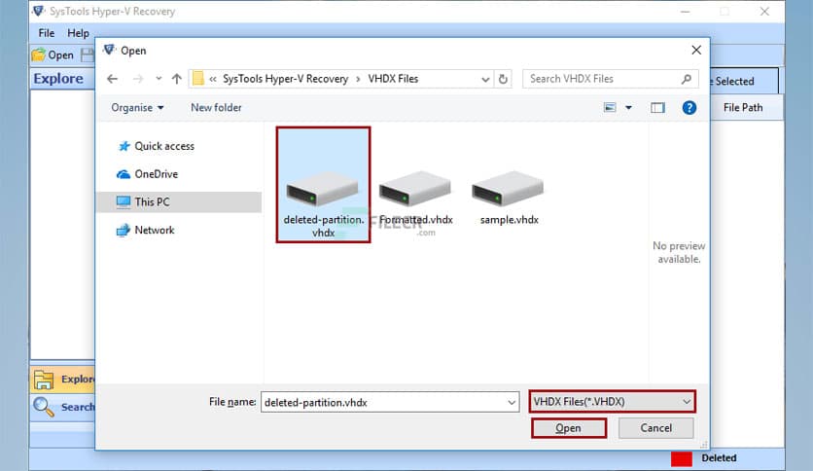Screen dimensions: 813x471
Task: Close the Open dialog with X
Action: pos(696,50)
